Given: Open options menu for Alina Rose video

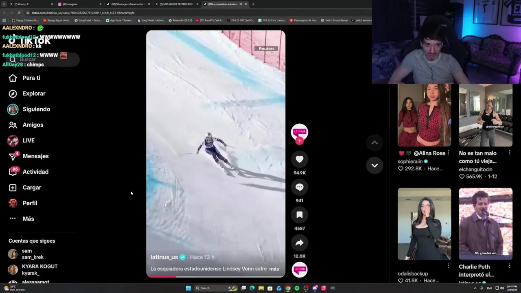Looking at the screenshot, I should pos(448,153).
